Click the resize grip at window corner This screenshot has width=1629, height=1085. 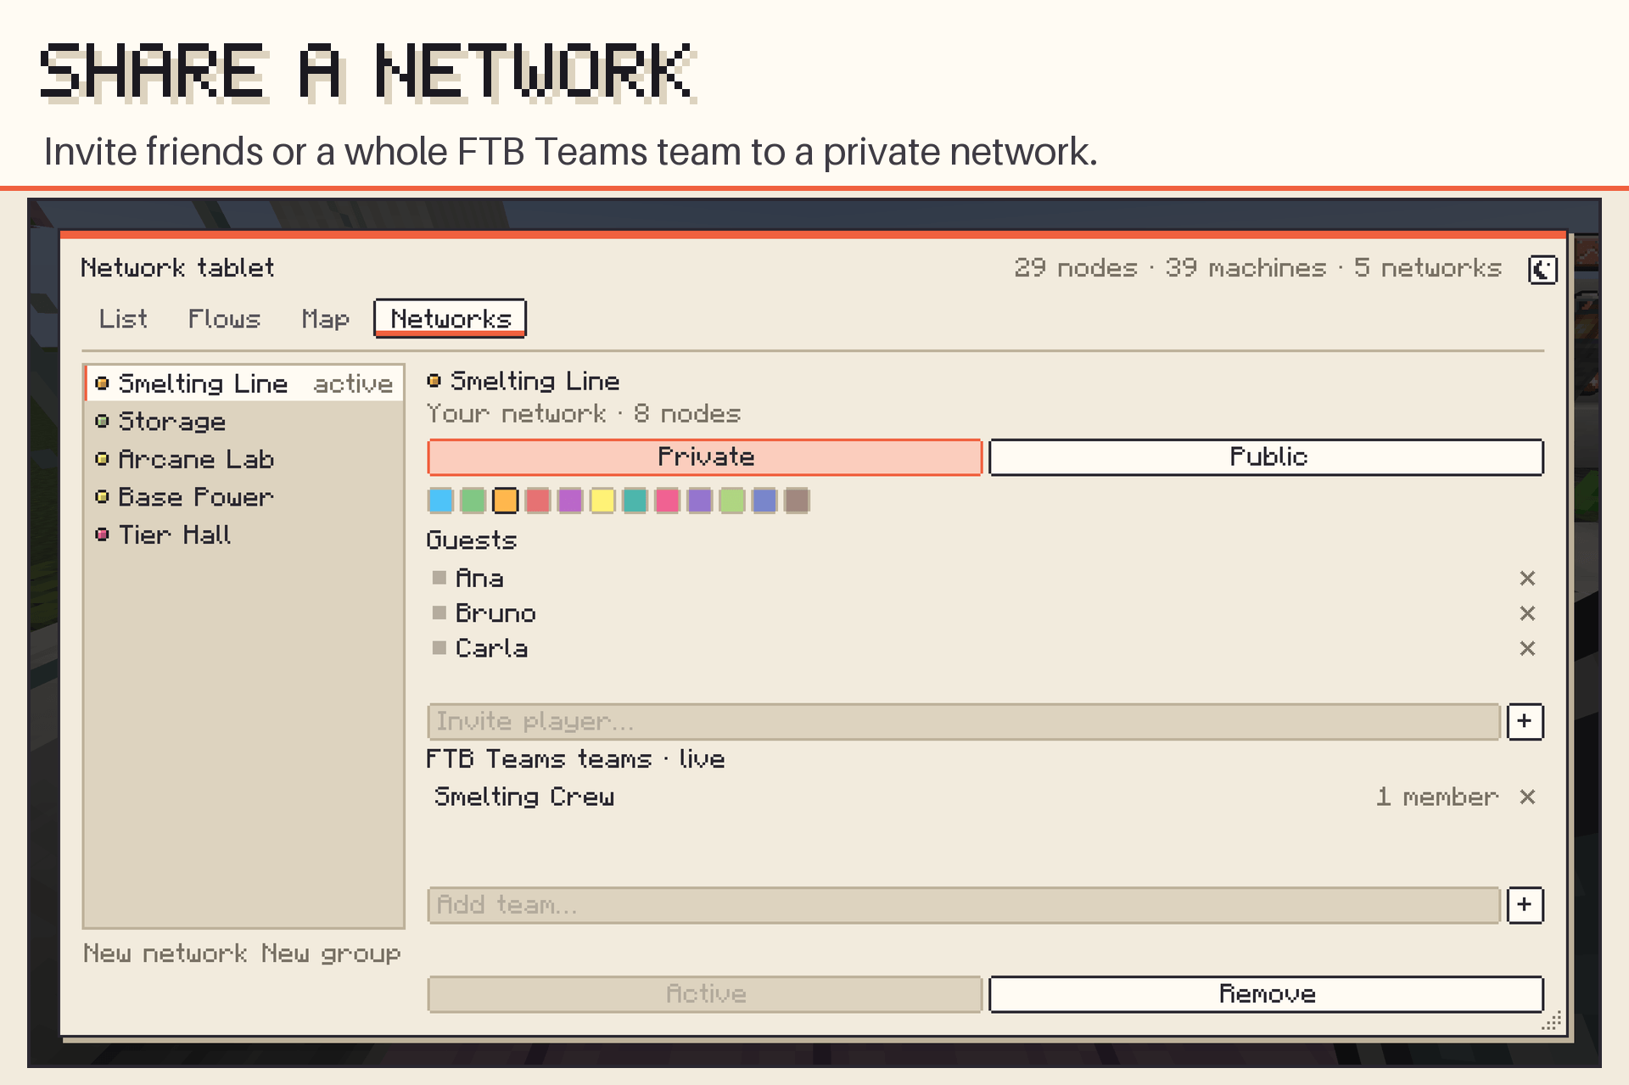[x=1552, y=1021]
